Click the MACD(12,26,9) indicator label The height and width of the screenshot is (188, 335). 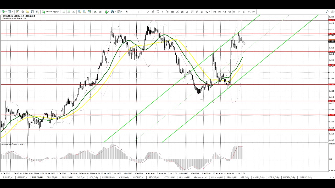[x=7, y=144]
